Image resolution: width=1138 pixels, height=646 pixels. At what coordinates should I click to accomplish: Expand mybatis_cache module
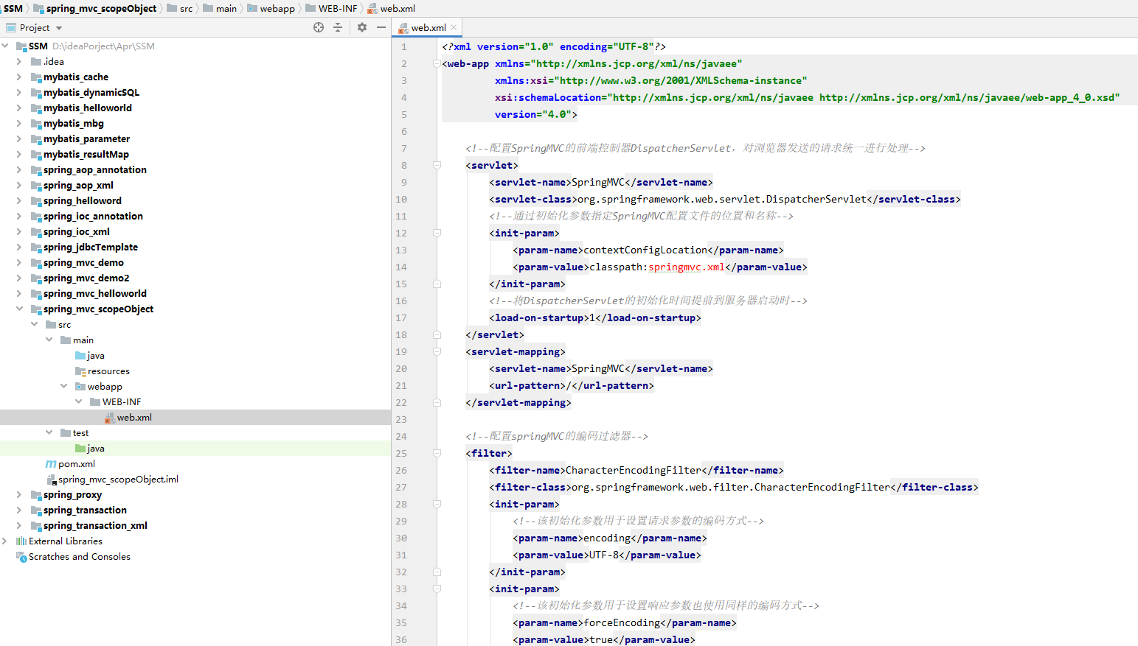[19, 77]
